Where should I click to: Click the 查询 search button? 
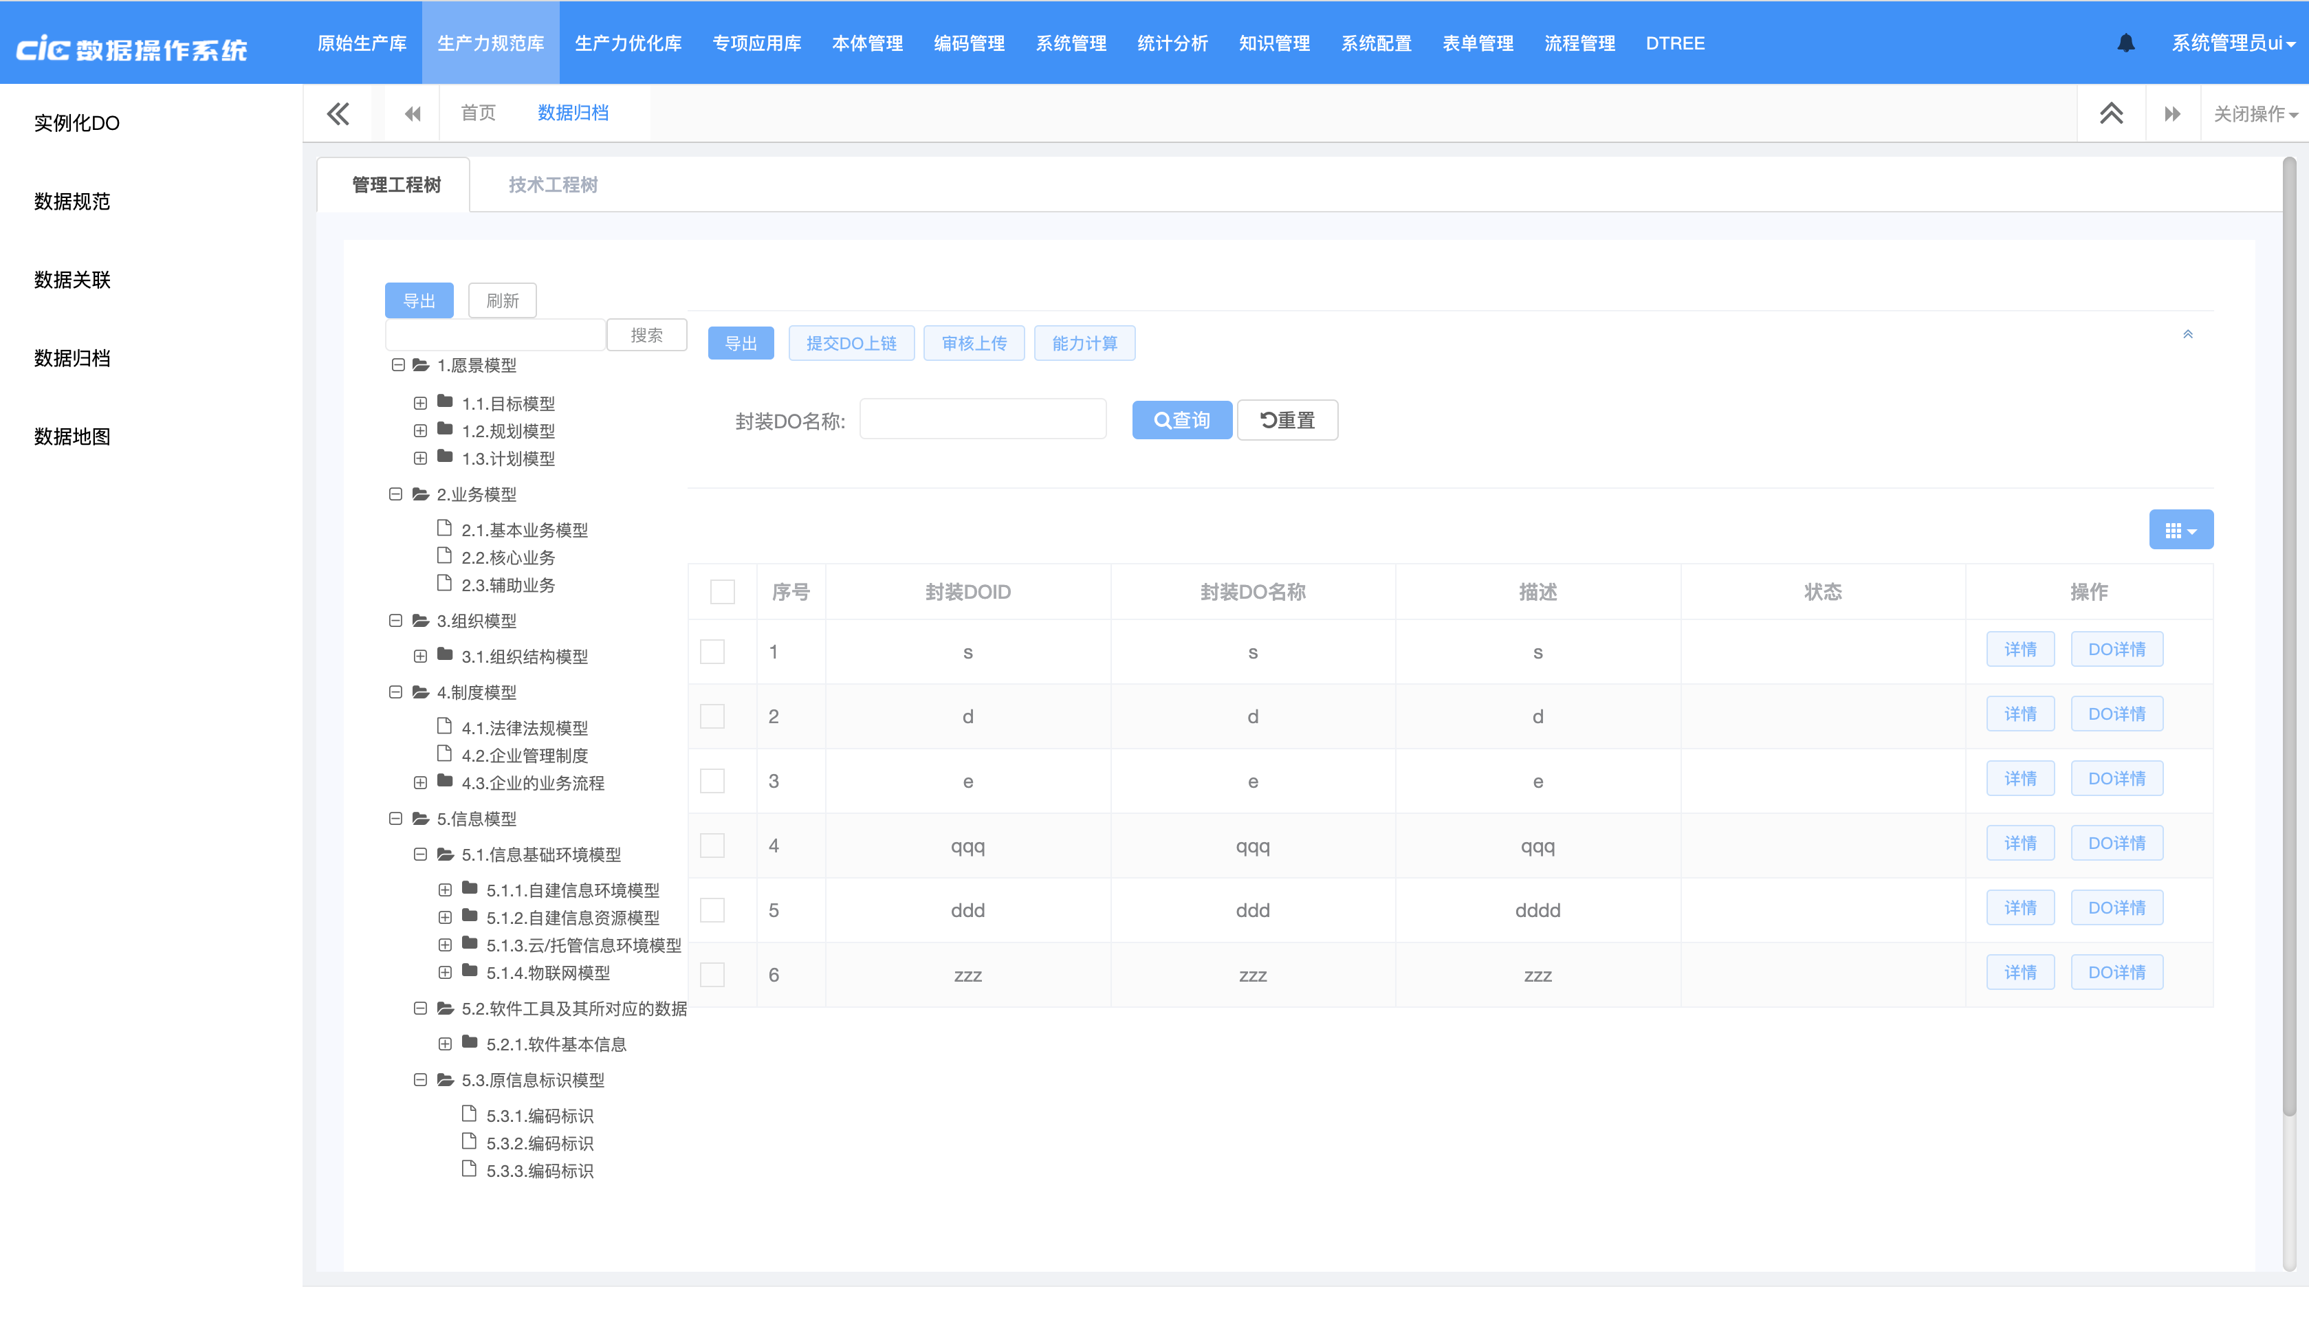coord(1181,419)
